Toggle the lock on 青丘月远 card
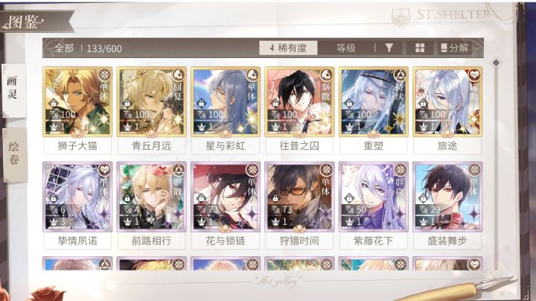Screen dimensions: 536x301 click(x=127, y=103)
